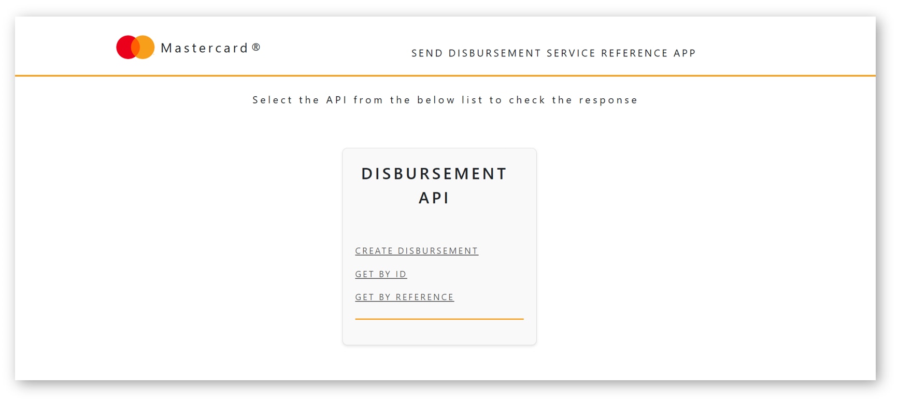Click the red circle of the Mastercard logo
This screenshot has width=898, height=404.
click(123, 47)
